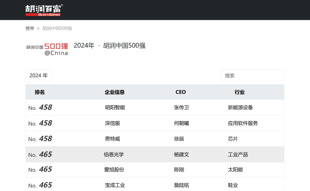Click the 芯片 industry cell
The height and width of the screenshot is (191, 310).
pos(233,139)
